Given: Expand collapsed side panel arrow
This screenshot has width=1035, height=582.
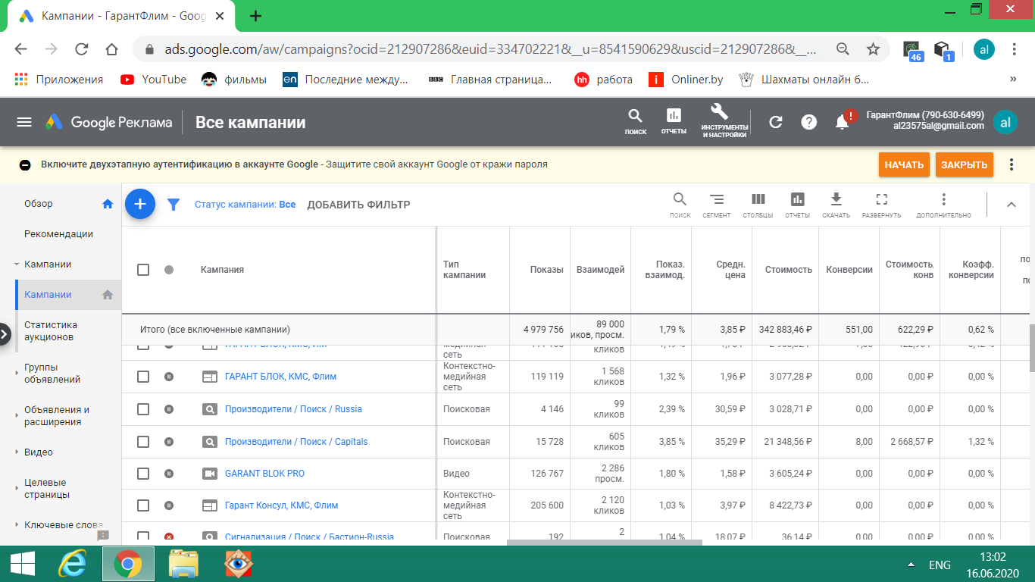Looking at the screenshot, I should point(5,334).
